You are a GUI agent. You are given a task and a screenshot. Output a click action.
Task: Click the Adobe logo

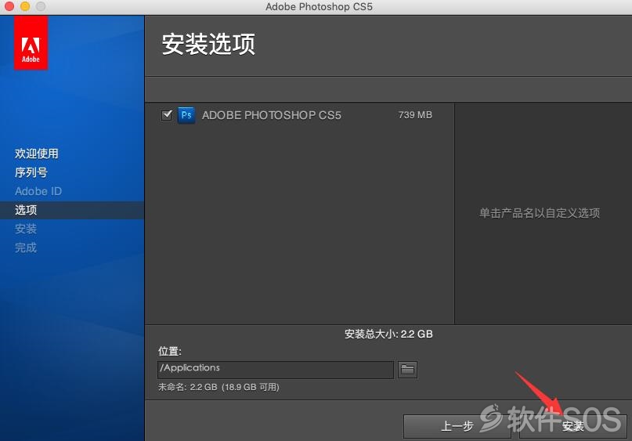pos(31,43)
